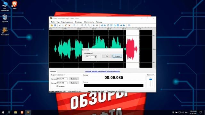205x115 pixels.
Task: Click the round blue icon ending the toolbar
Action: [129, 25]
